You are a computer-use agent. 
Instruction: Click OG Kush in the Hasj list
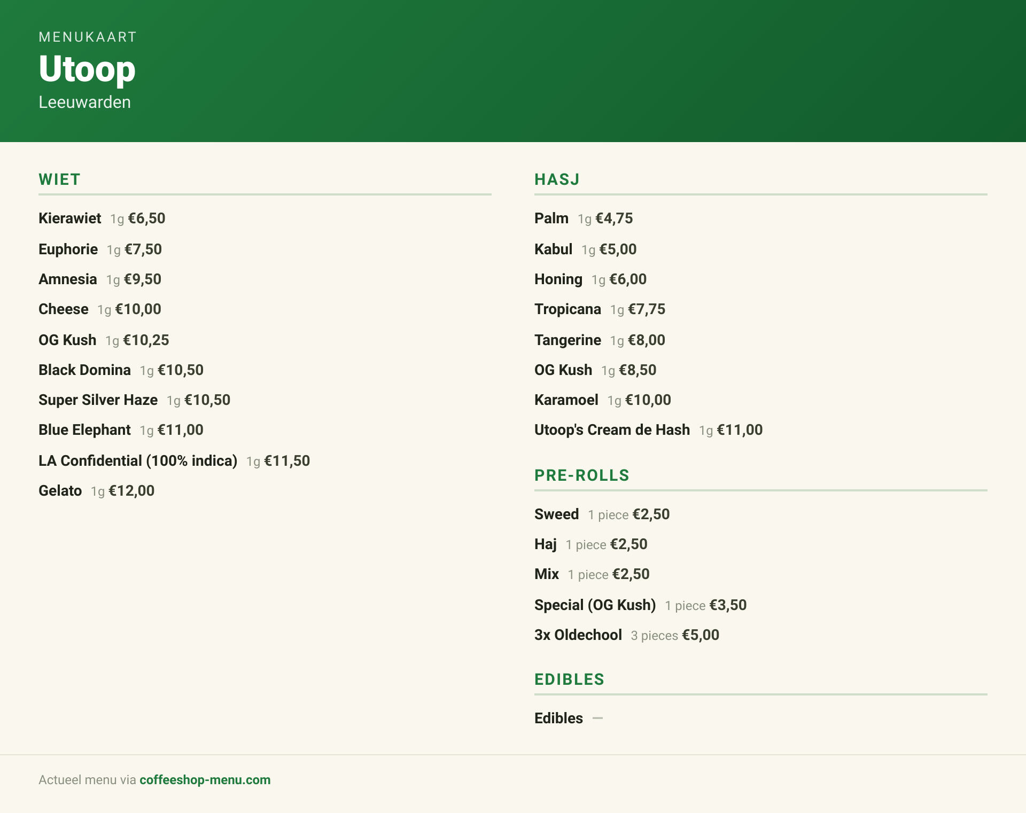[x=563, y=370]
